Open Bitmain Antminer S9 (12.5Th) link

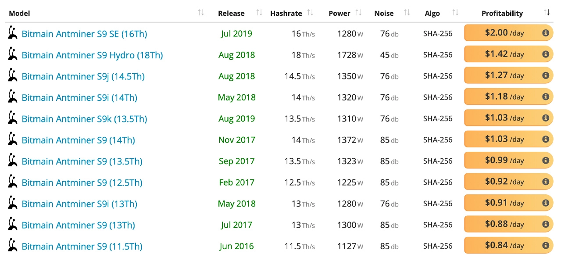point(82,182)
